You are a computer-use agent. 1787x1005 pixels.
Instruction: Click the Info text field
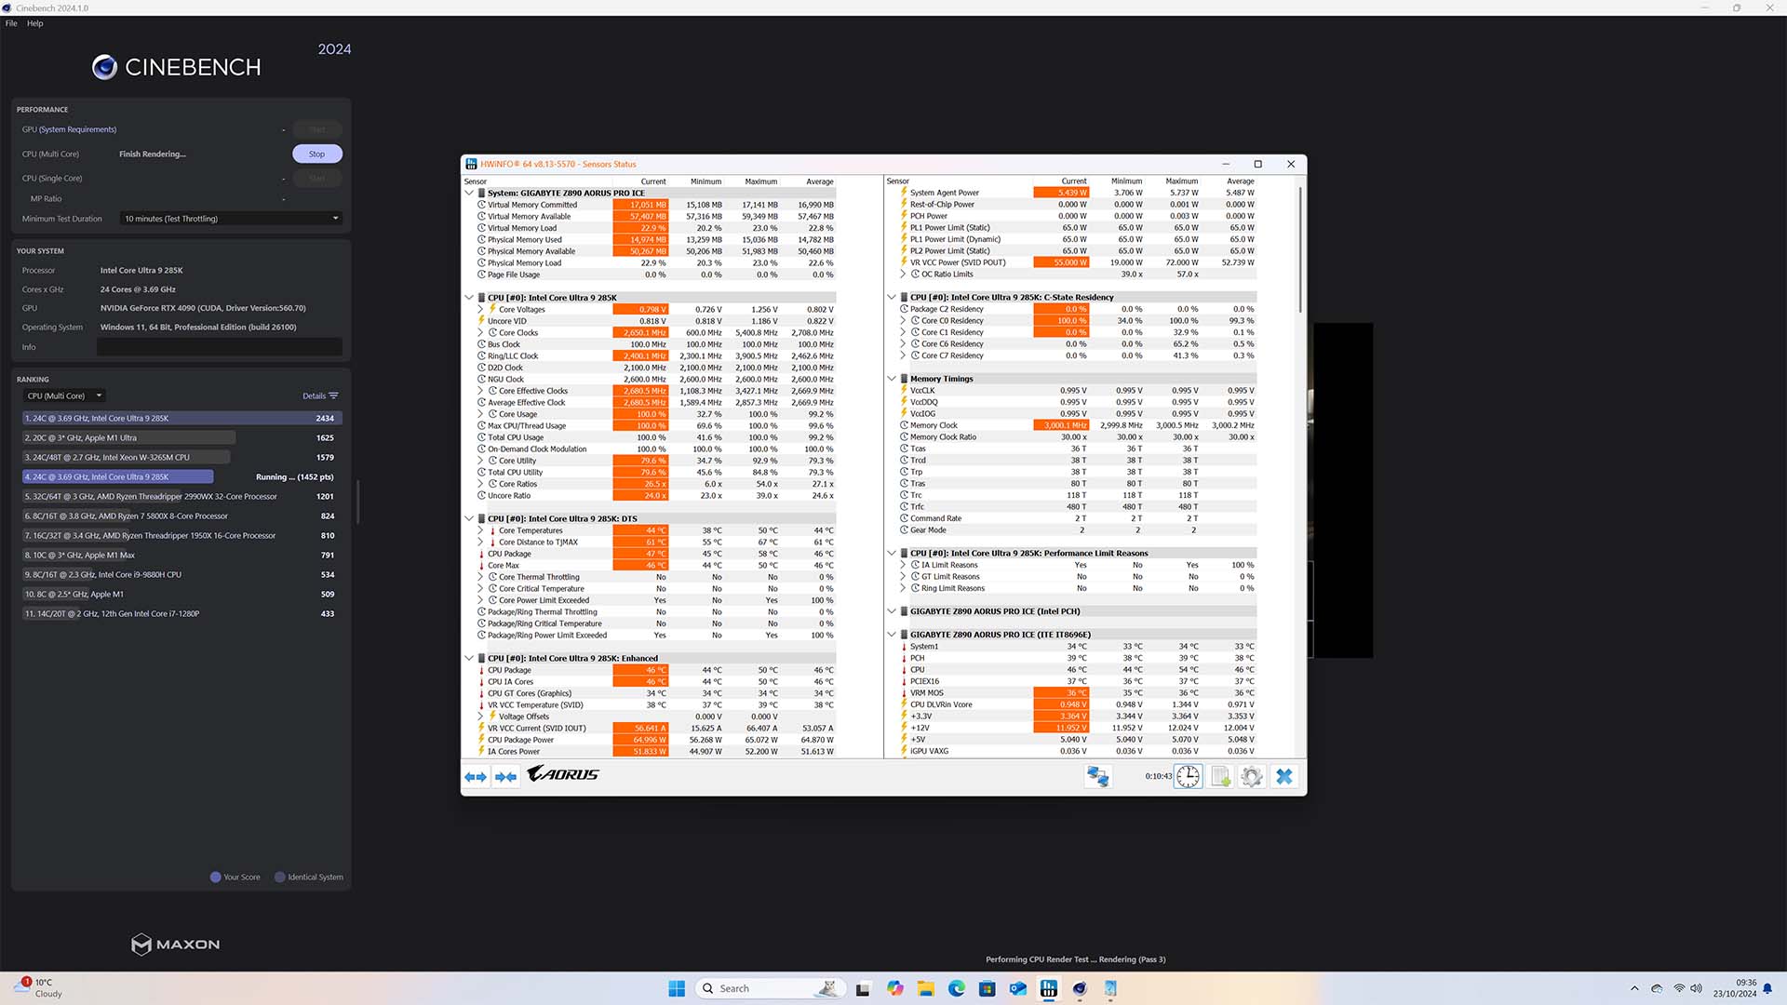pyautogui.click(x=220, y=347)
